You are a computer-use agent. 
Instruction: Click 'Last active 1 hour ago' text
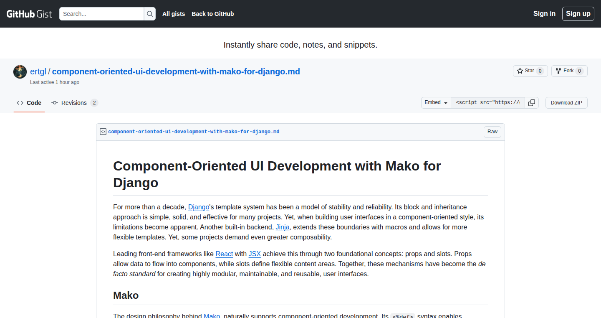[55, 82]
